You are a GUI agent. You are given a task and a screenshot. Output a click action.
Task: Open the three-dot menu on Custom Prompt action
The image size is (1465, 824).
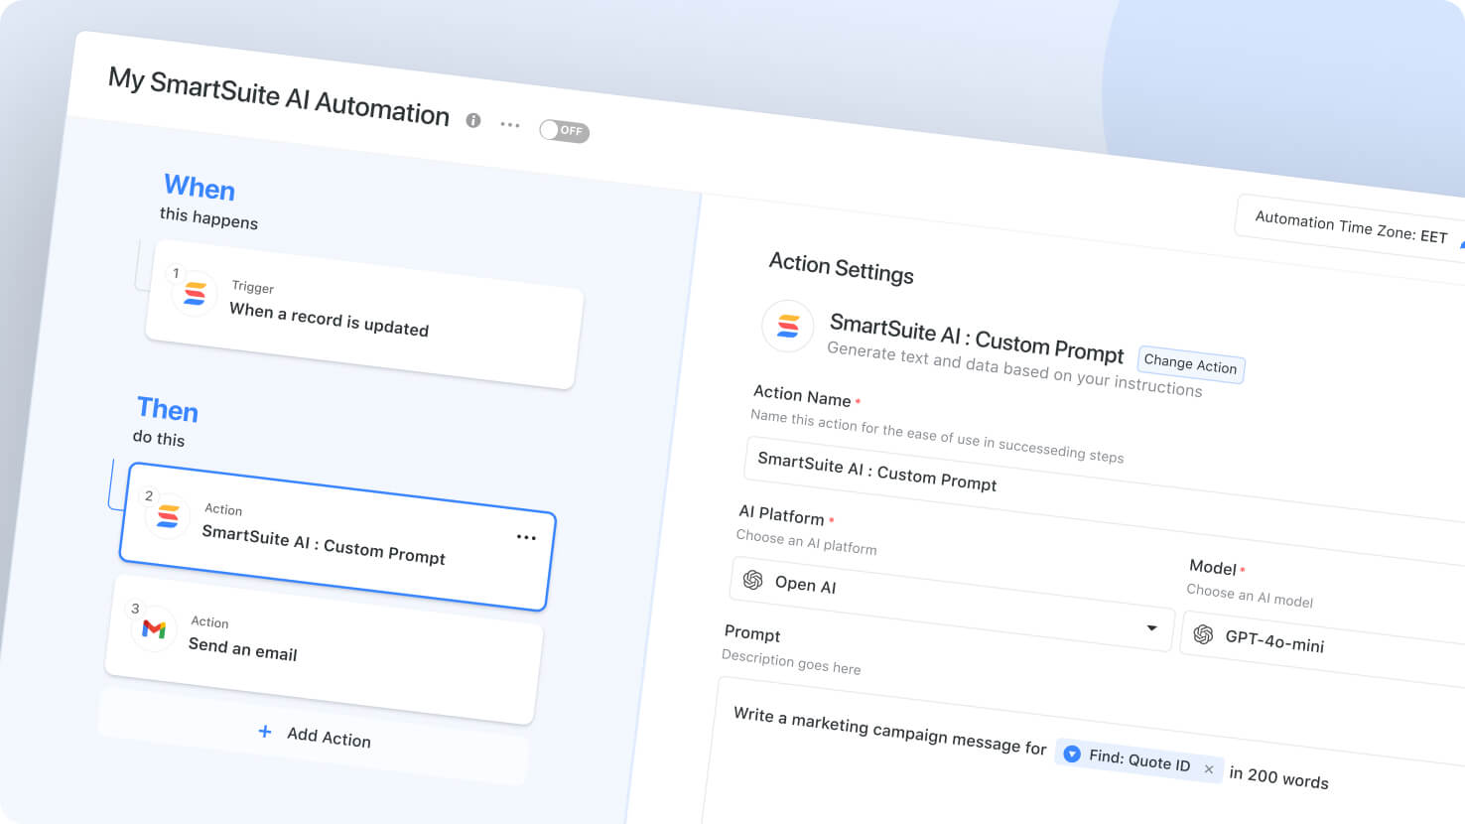pyautogui.click(x=526, y=537)
